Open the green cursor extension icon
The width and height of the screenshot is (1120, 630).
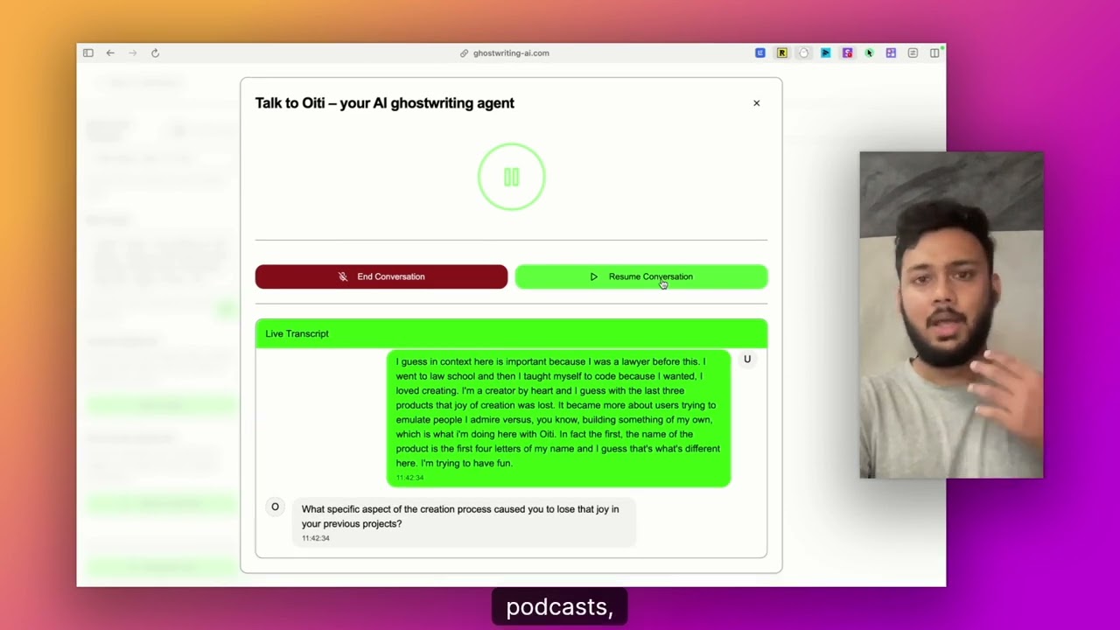tap(869, 53)
